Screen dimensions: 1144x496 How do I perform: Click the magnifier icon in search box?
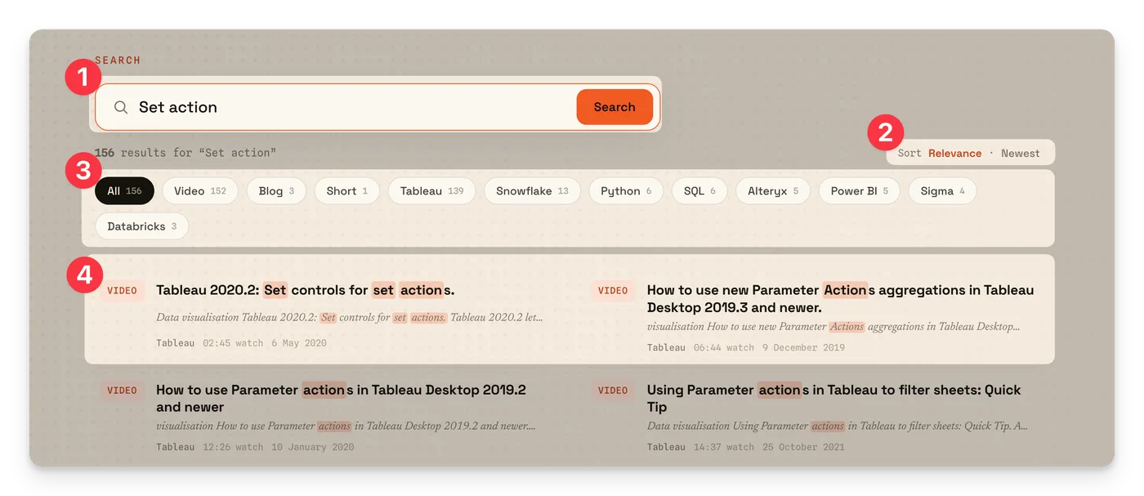coord(121,107)
